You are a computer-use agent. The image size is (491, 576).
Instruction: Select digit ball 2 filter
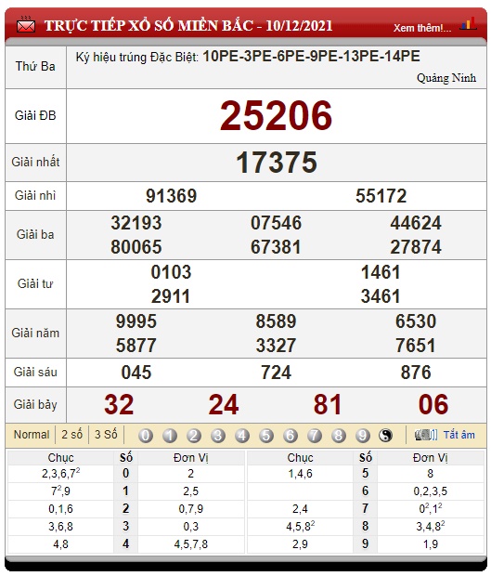[x=194, y=436]
